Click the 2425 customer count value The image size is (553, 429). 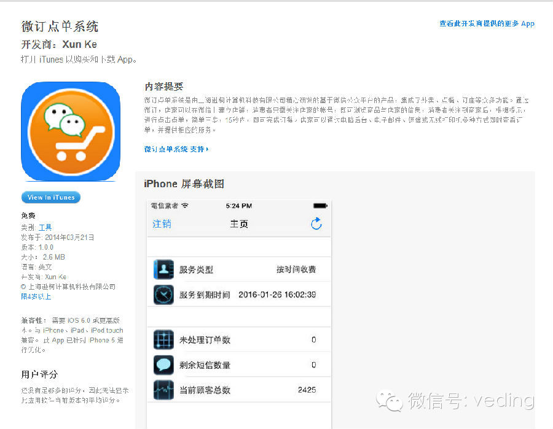click(x=307, y=390)
